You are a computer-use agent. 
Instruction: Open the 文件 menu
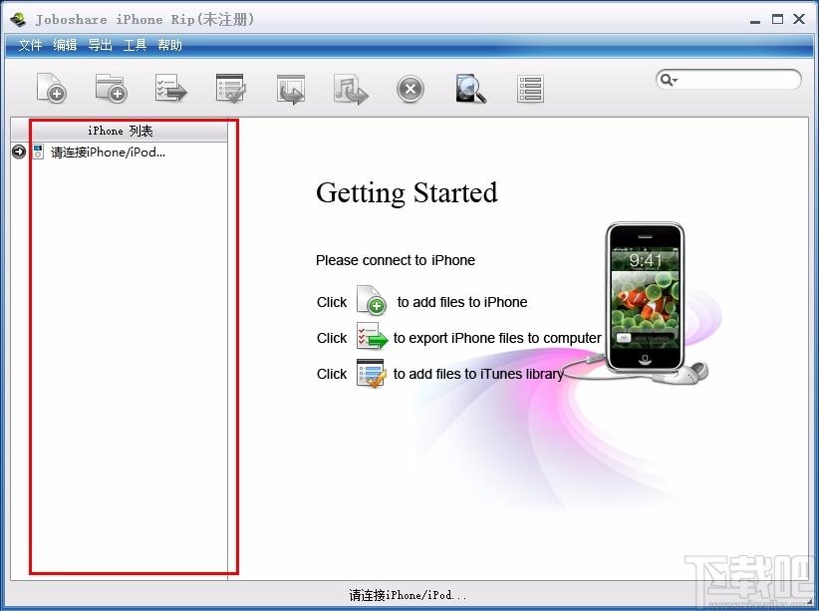point(30,45)
